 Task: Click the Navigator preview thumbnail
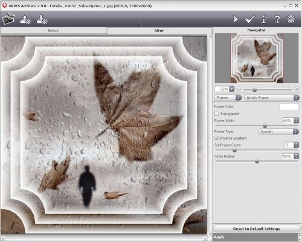coord(257,58)
